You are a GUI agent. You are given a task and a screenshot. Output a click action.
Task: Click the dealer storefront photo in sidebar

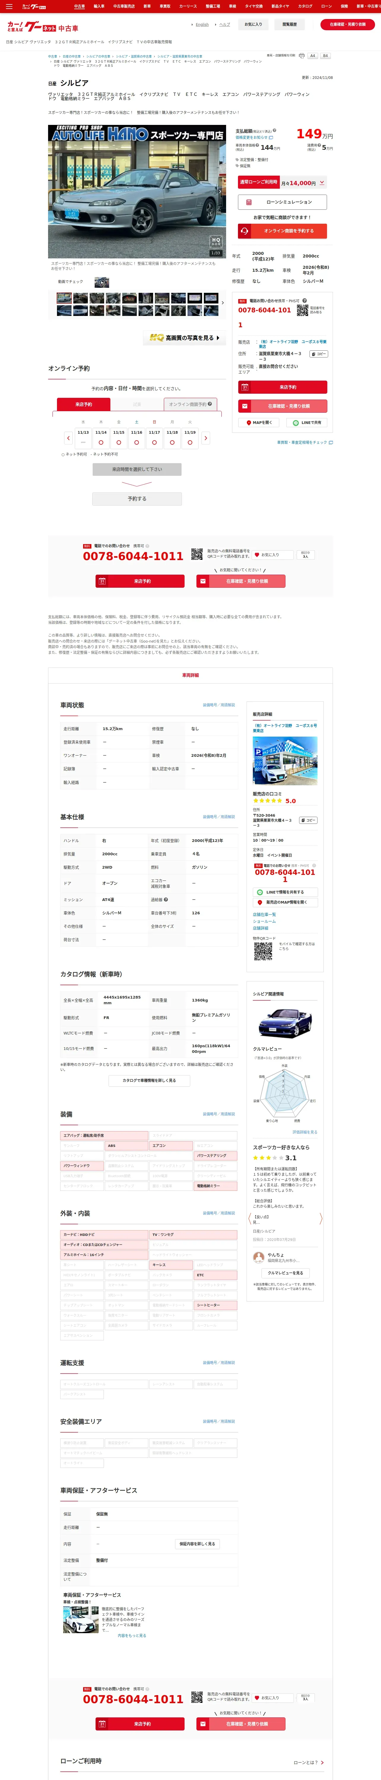tap(285, 760)
